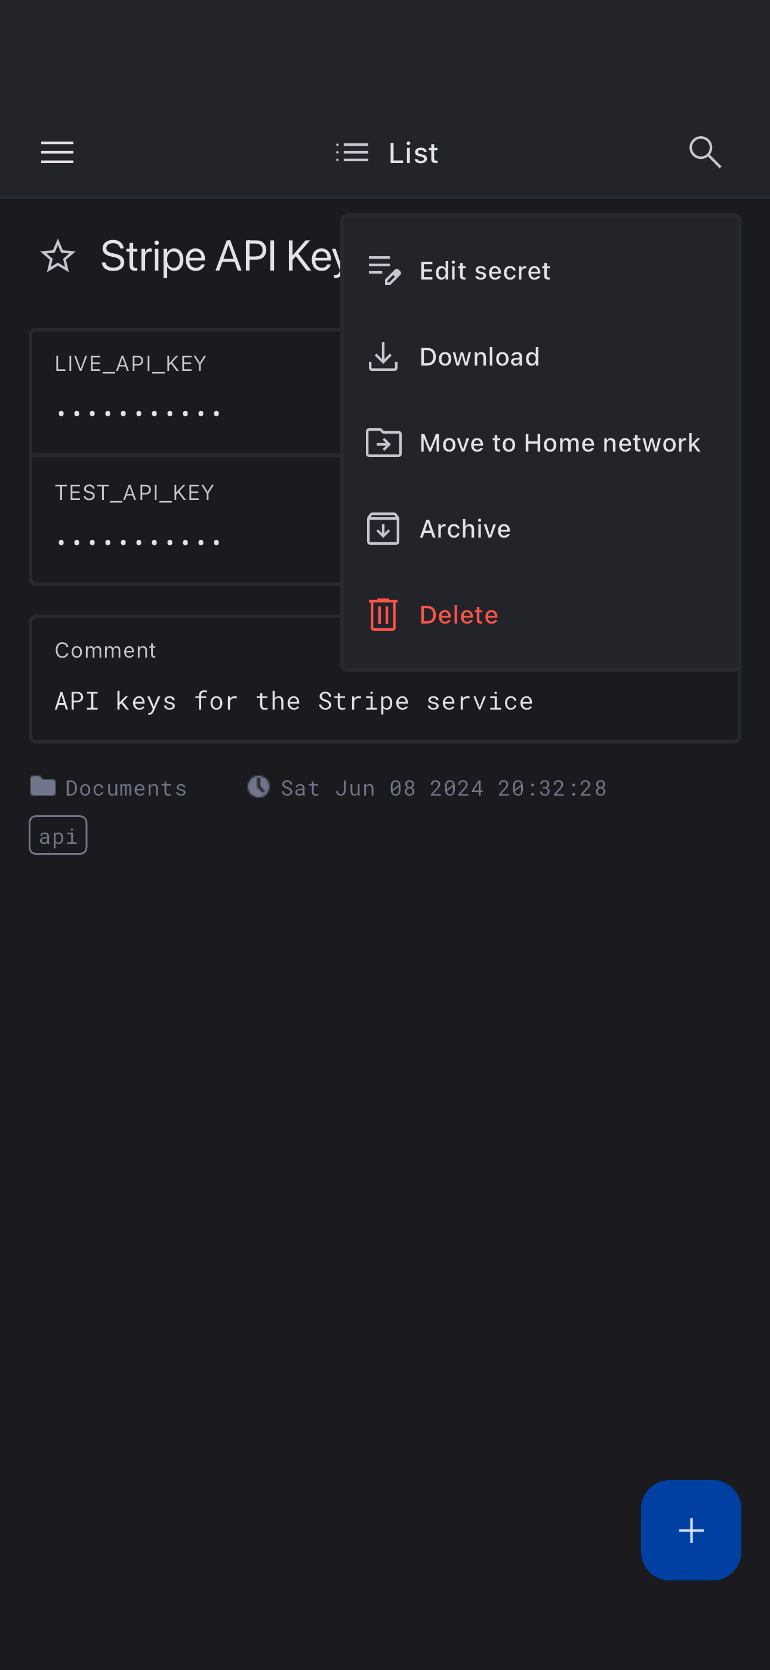Viewport: 770px width, 1670px height.
Task: Click the move-to-folder icon
Action: click(x=383, y=443)
